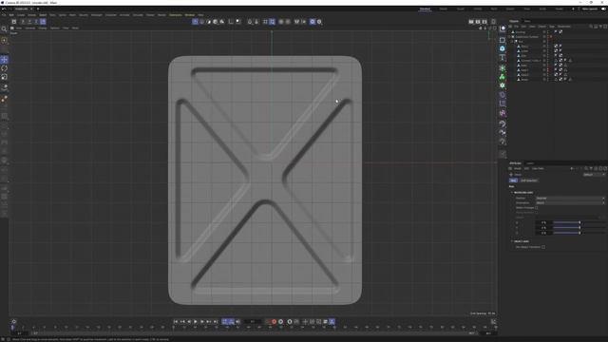
Task: Click the Attribute Manager back arrow
Action: pyautogui.click(x=572, y=169)
